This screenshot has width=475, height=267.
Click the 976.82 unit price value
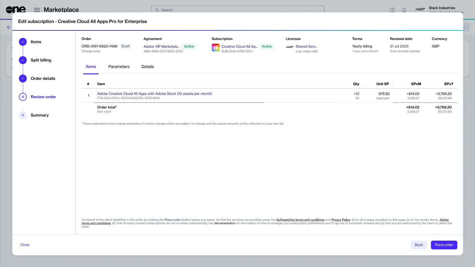(384, 94)
